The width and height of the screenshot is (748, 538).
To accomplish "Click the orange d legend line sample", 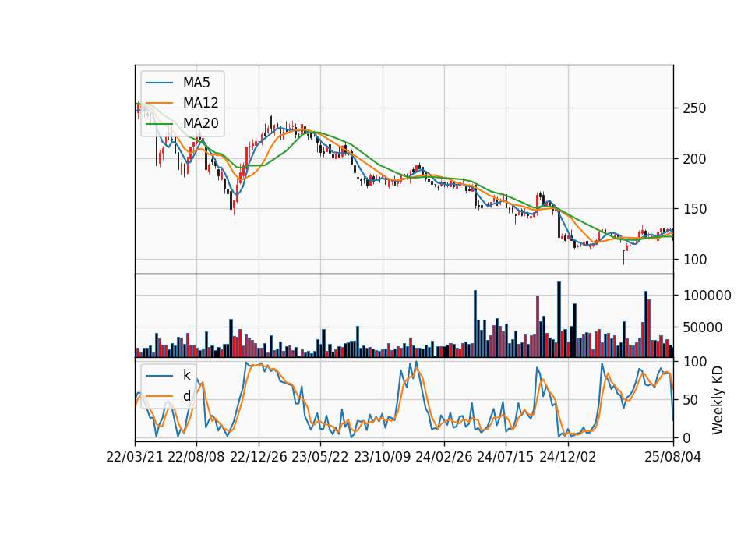I will (159, 396).
